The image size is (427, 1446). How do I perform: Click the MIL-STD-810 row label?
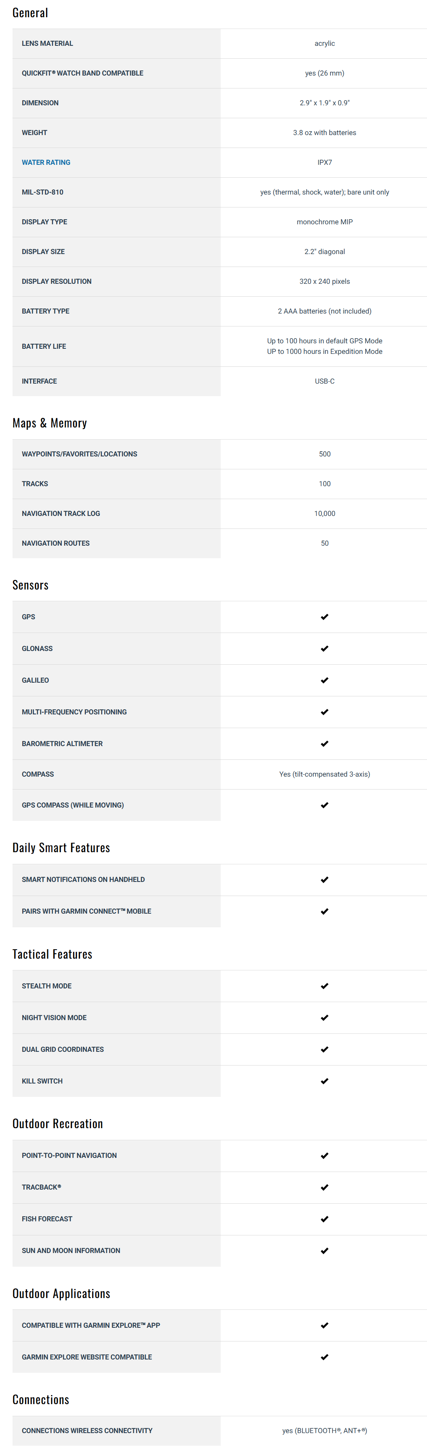[43, 192]
